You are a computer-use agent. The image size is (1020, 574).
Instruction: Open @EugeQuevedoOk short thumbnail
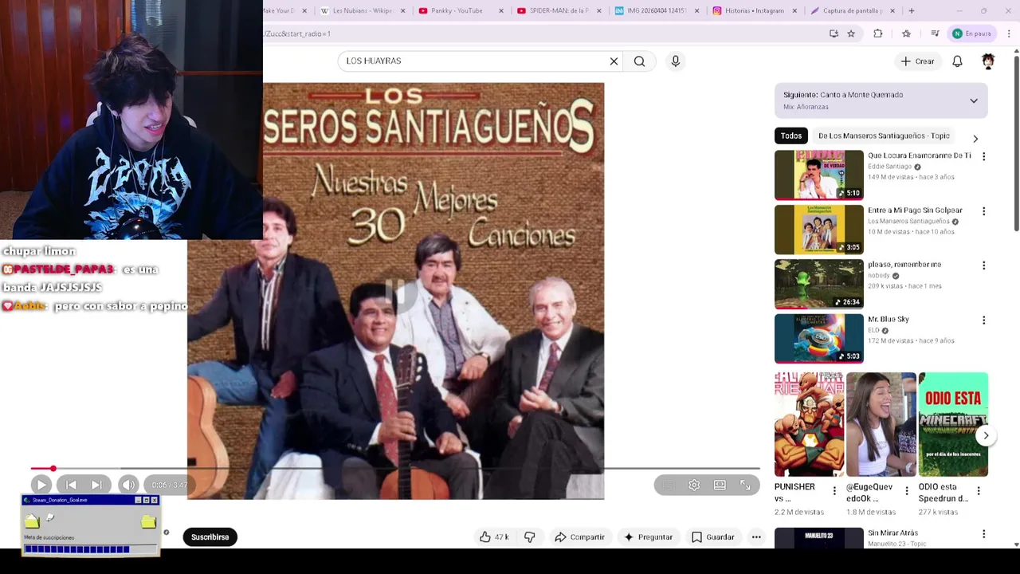point(881,424)
